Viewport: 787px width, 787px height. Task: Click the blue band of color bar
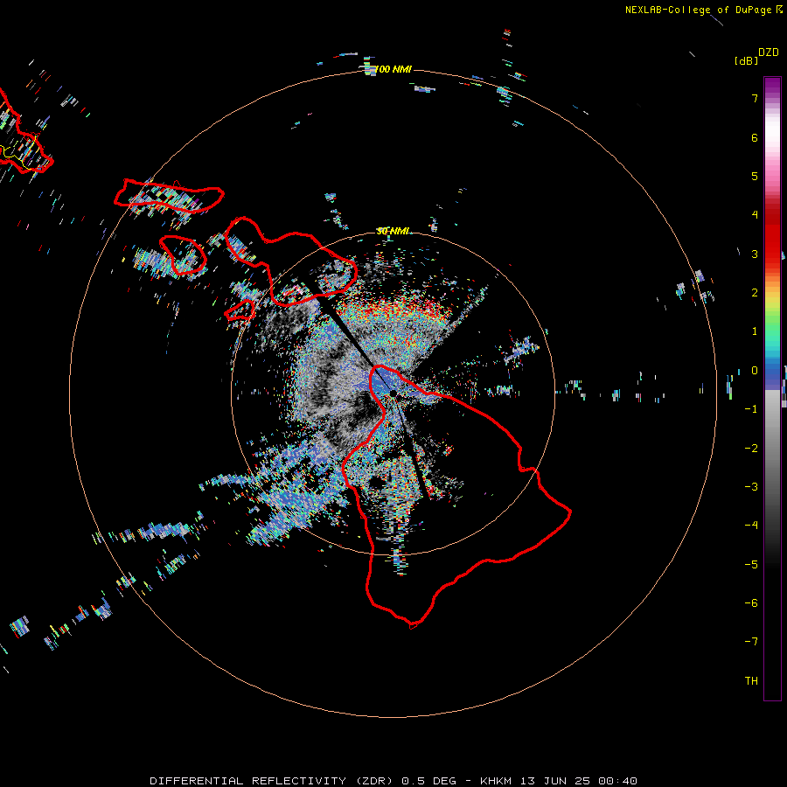(x=772, y=374)
